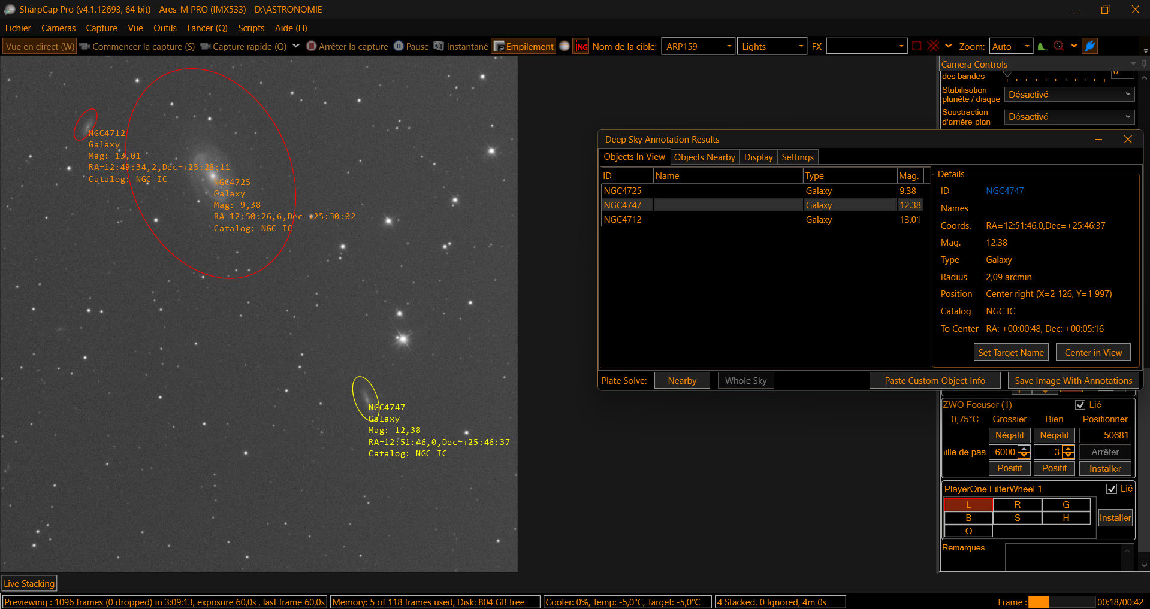Screen dimensions: 1150x609
Task: Select the S filter
Action: pyautogui.click(x=1017, y=518)
